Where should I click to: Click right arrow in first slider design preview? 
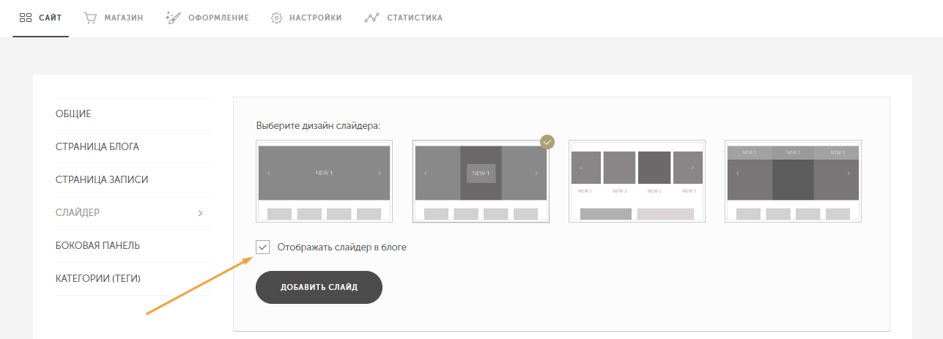point(379,173)
